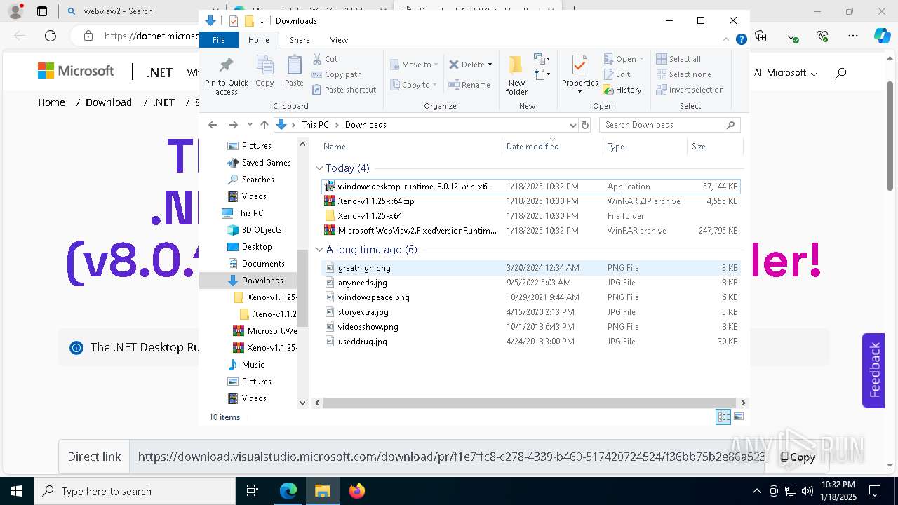This screenshot has width=898, height=505.
Task: Click the Edit command in ribbon
Action: [617, 74]
